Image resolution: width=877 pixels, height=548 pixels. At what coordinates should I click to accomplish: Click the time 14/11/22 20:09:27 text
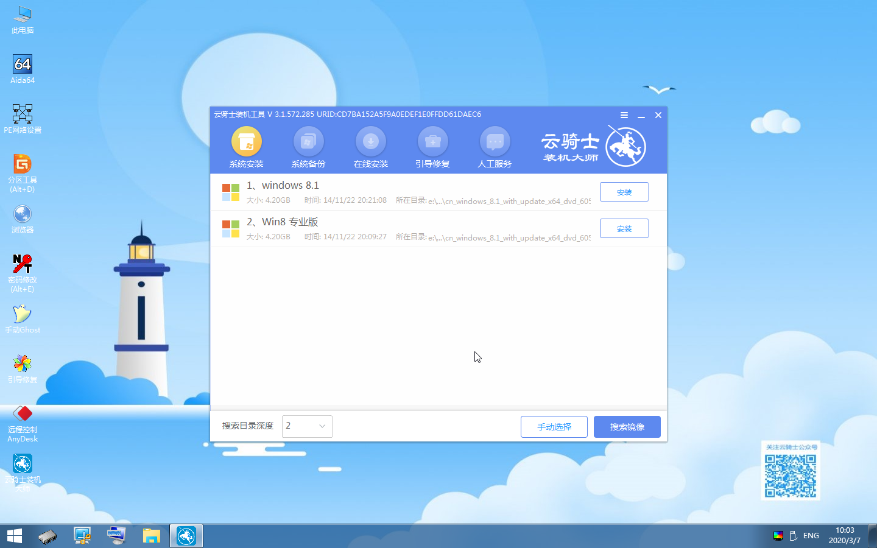click(x=355, y=237)
